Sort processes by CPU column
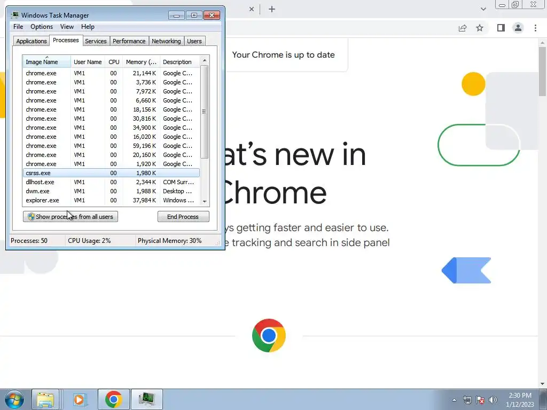 click(x=114, y=62)
